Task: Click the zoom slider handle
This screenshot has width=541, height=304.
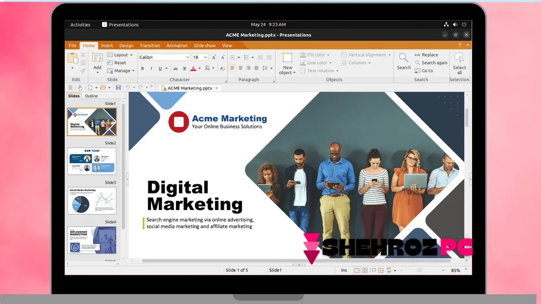Action: (419, 270)
